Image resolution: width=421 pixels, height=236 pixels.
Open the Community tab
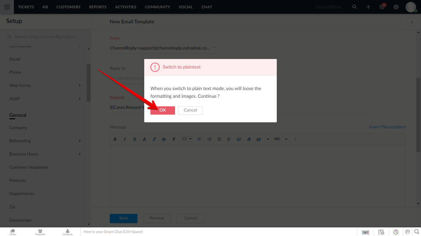(157, 7)
